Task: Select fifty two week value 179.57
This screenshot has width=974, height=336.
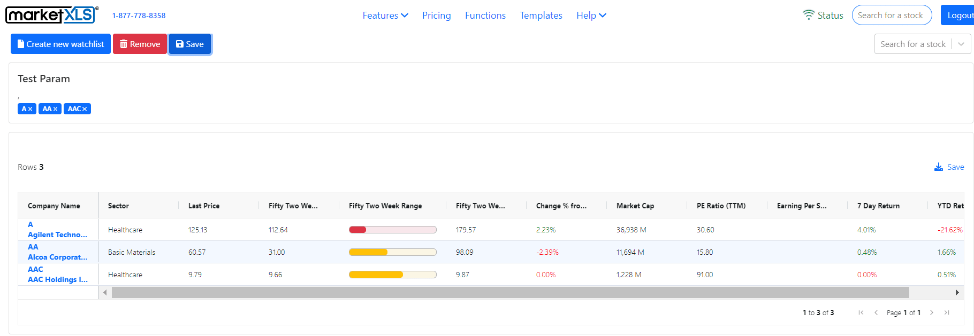Action: coord(466,230)
